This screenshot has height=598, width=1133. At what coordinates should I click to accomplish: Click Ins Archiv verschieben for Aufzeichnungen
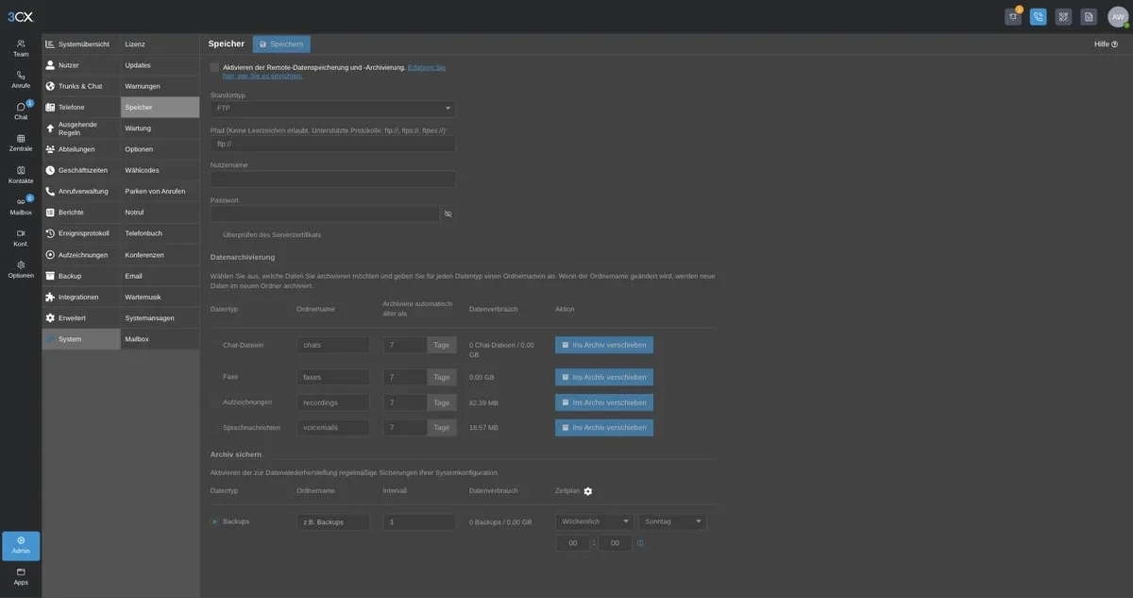604,402
